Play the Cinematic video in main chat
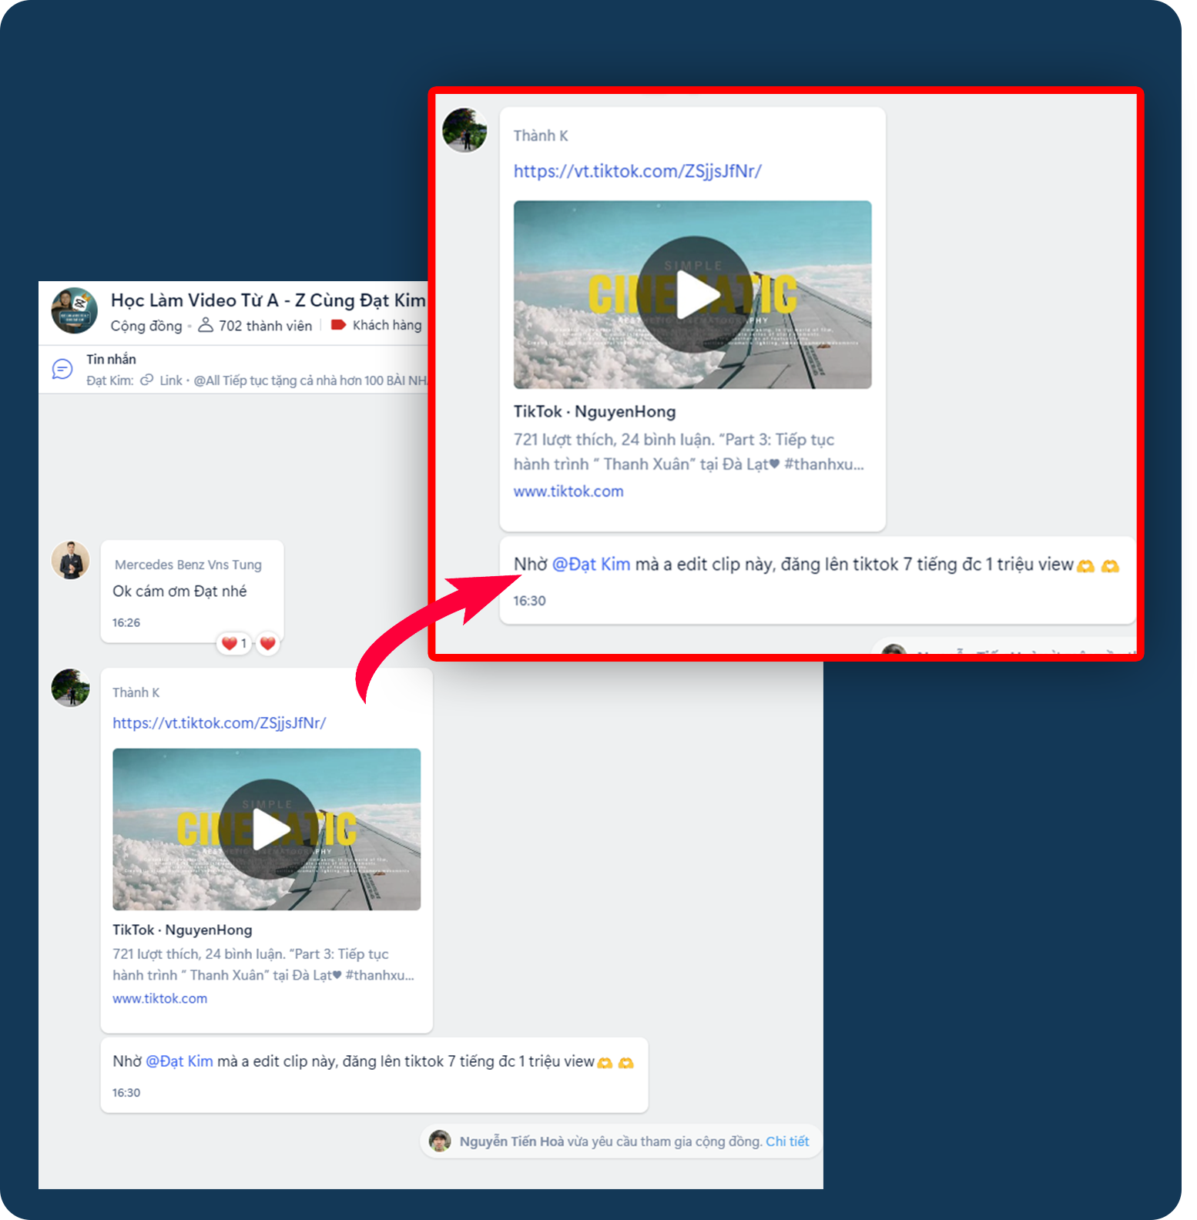Image resolution: width=1197 pixels, height=1220 pixels. [x=267, y=829]
